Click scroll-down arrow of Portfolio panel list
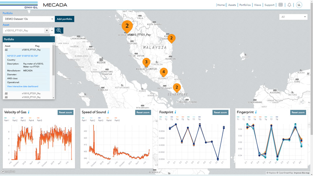 coord(53,98)
